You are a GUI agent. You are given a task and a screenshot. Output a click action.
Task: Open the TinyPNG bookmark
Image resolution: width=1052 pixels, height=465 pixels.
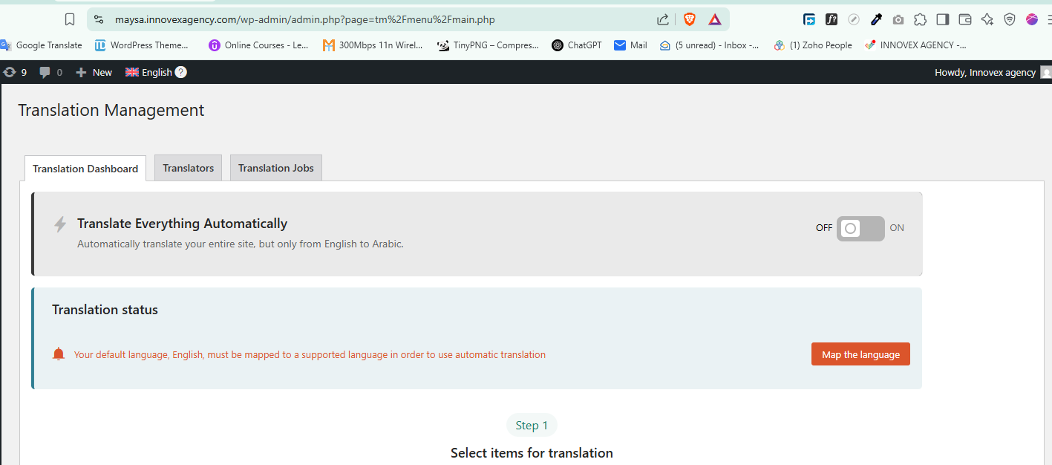[488, 45]
